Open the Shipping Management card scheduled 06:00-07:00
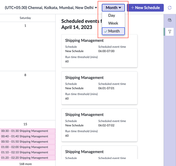Viewport: 176px width, 166px height. click(99, 51)
